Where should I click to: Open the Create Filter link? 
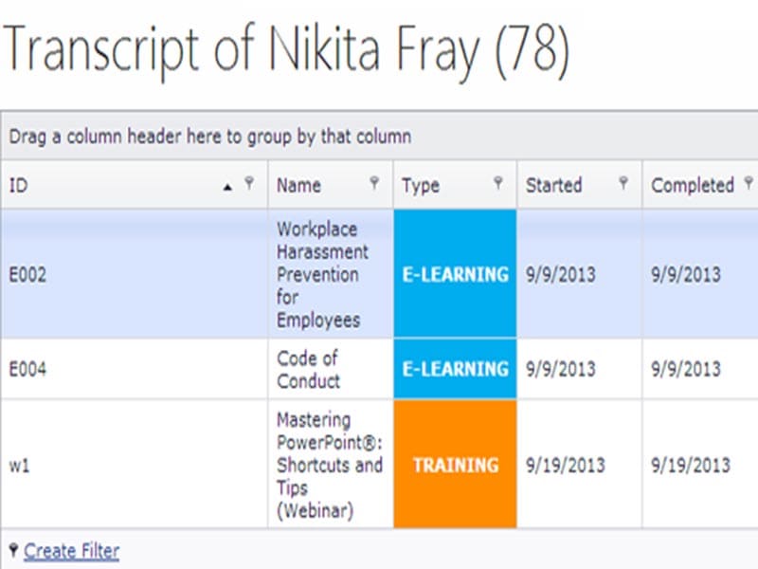tap(72, 551)
